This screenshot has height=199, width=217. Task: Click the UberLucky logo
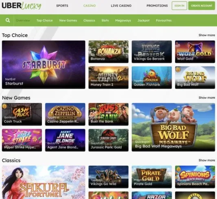[x=22, y=6]
